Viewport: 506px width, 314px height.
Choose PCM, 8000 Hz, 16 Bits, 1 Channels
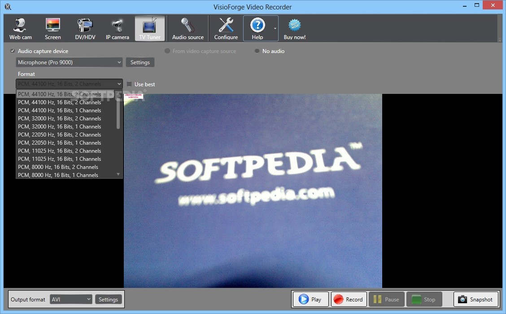[66, 175]
